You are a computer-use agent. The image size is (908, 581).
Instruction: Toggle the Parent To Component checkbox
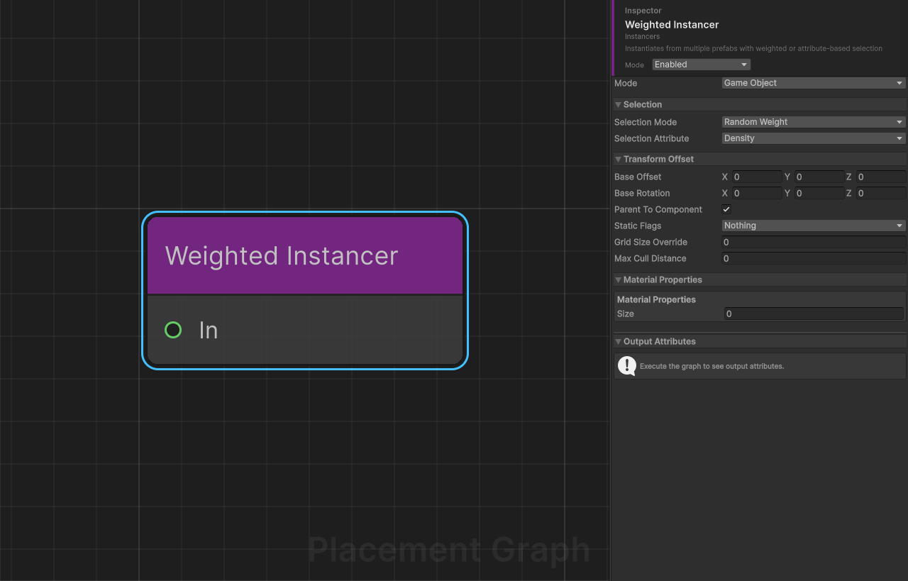click(x=726, y=209)
